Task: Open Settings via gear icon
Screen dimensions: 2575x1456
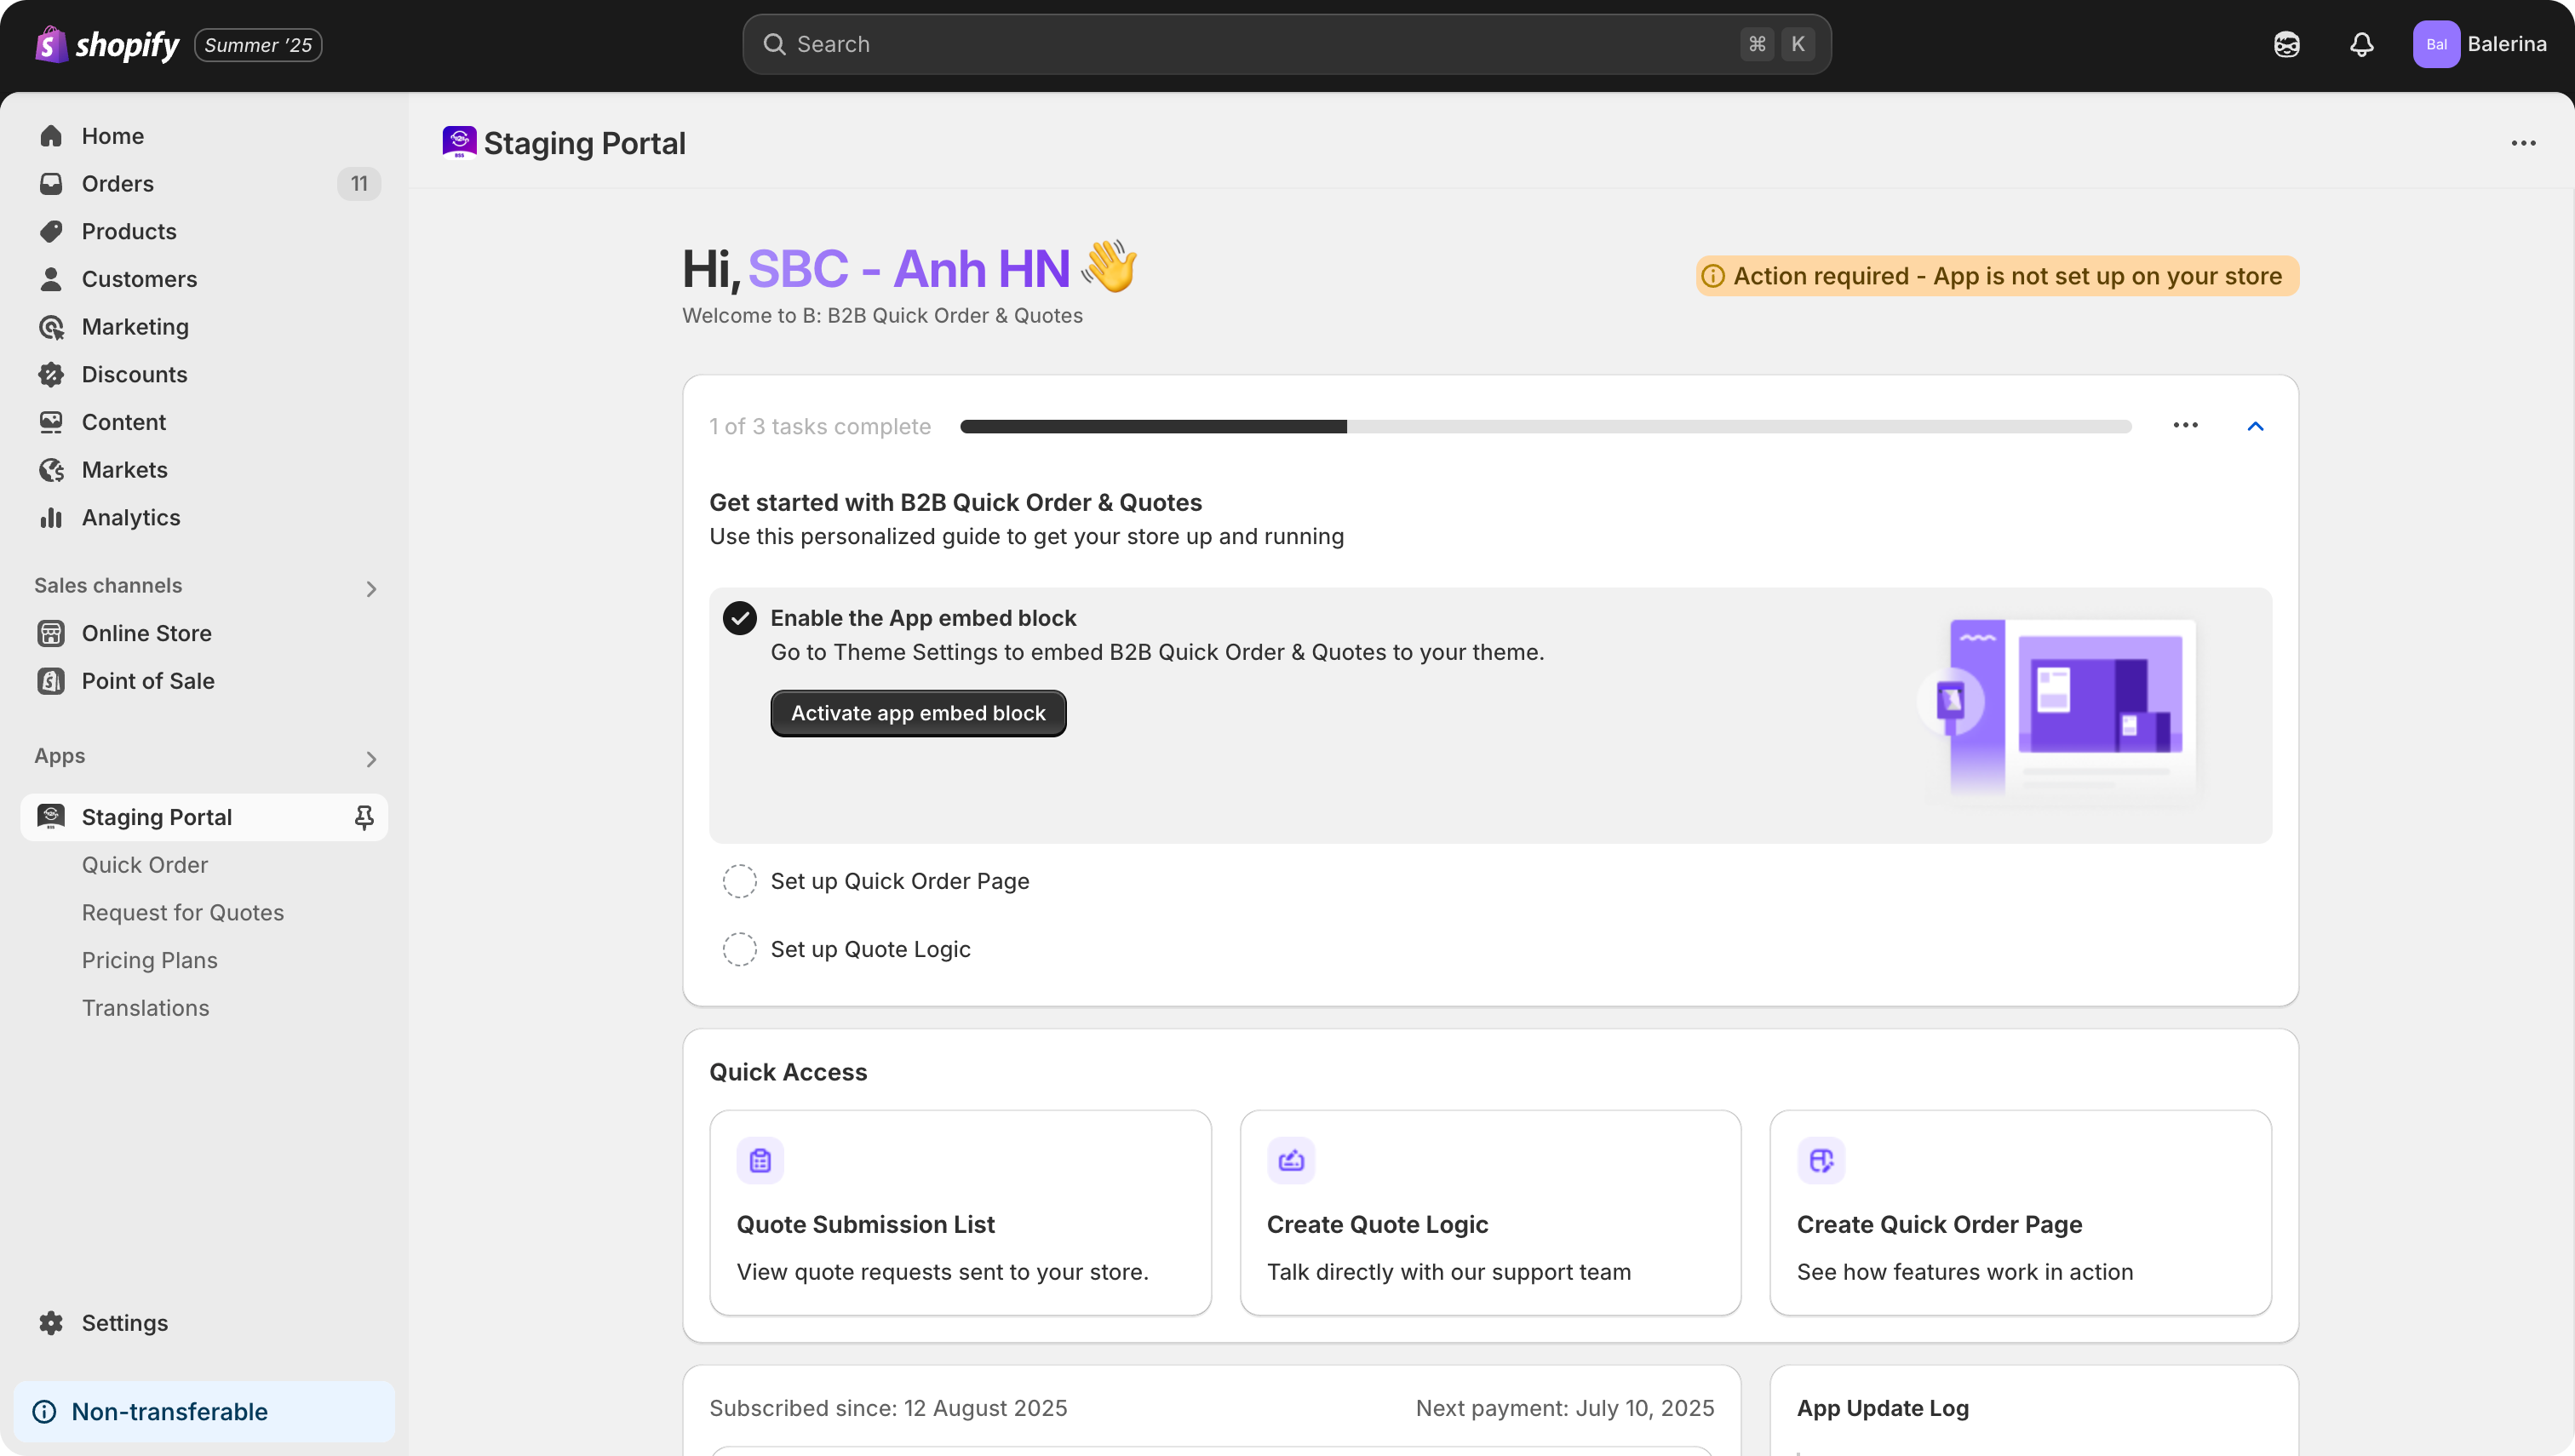Action: [51, 1322]
